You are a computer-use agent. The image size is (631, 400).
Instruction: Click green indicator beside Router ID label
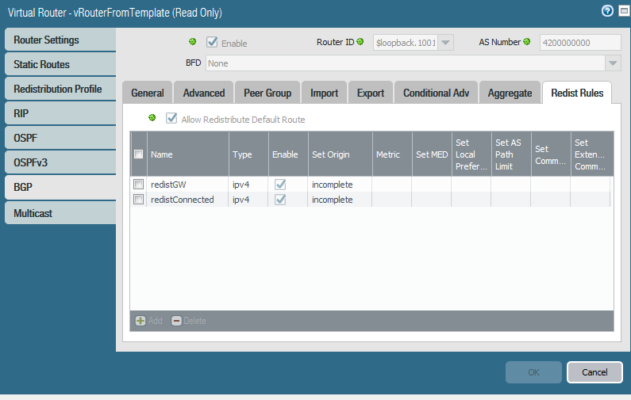[x=360, y=42]
